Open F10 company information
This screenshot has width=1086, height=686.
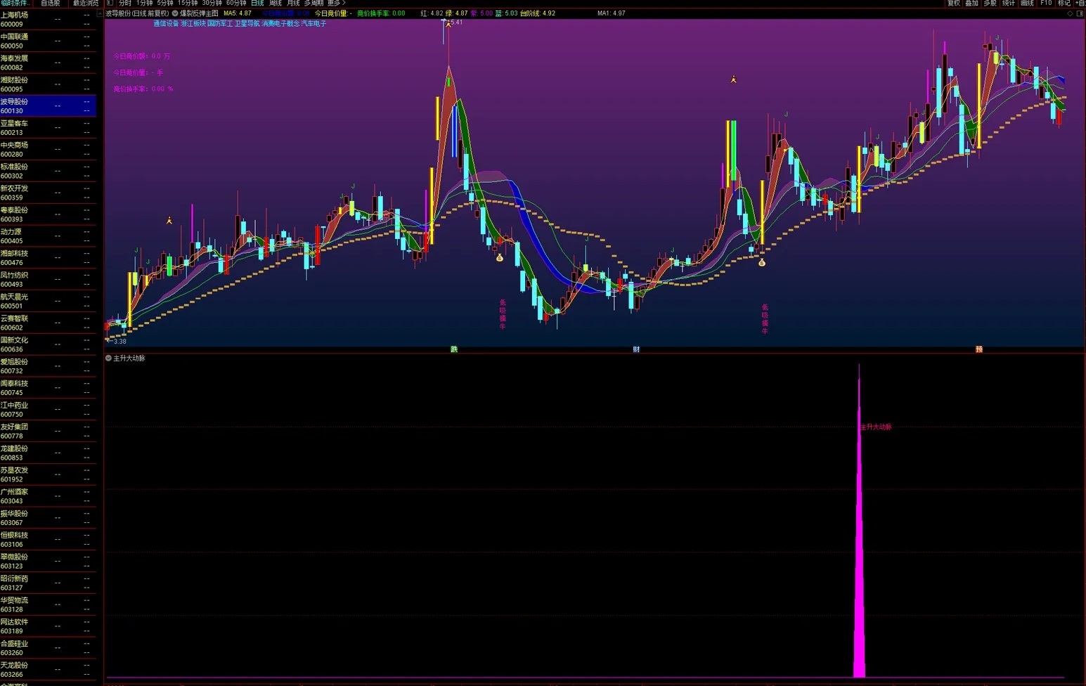(x=1046, y=4)
